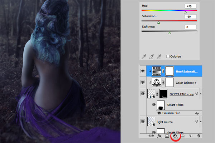Click the light source smart object thumbnail
This screenshot has height=143, width=215.
coord(151,122)
